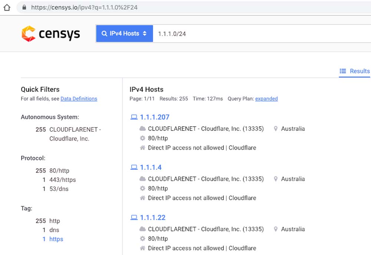Click the computer icon beside 1.1.1.4
This screenshot has width=371, height=255.
click(x=134, y=168)
